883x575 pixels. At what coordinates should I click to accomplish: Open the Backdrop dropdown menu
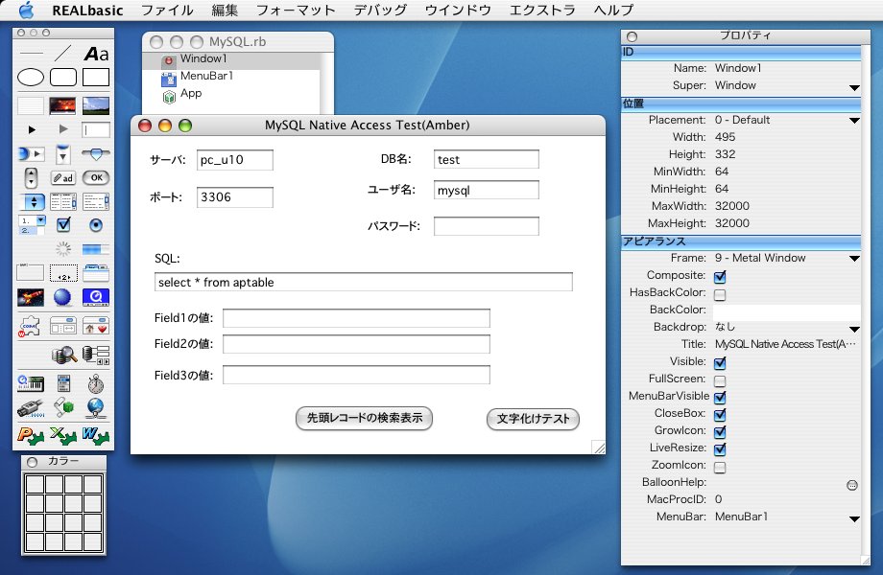click(854, 329)
